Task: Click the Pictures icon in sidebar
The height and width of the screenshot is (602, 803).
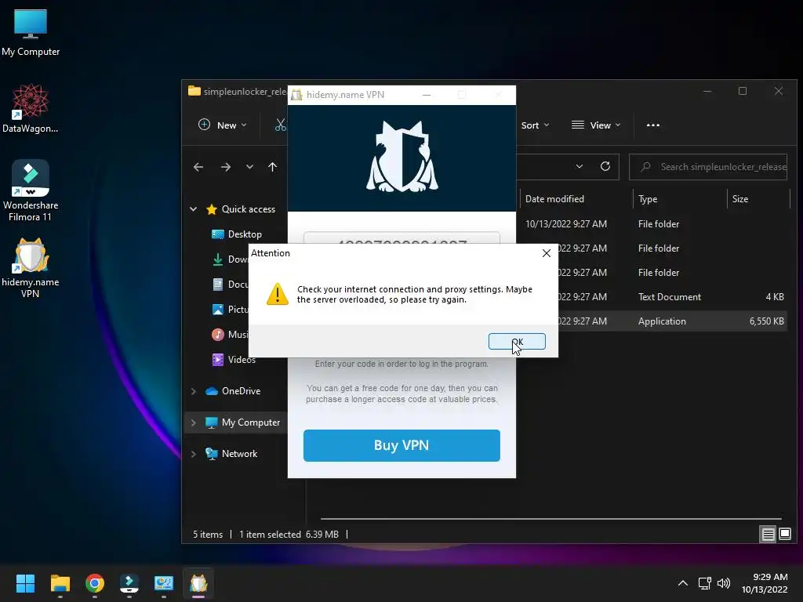Action: point(218,309)
